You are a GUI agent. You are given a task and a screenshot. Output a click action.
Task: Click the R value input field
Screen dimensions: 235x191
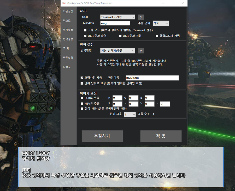[x=118, y=98]
